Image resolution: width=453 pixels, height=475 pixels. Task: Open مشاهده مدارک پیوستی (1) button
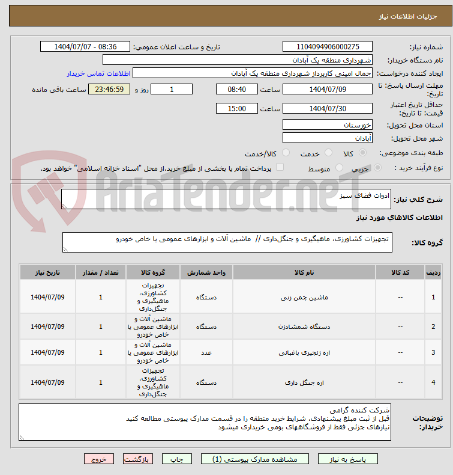255,459
